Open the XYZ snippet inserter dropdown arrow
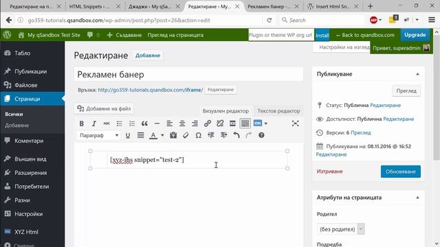 point(266,123)
